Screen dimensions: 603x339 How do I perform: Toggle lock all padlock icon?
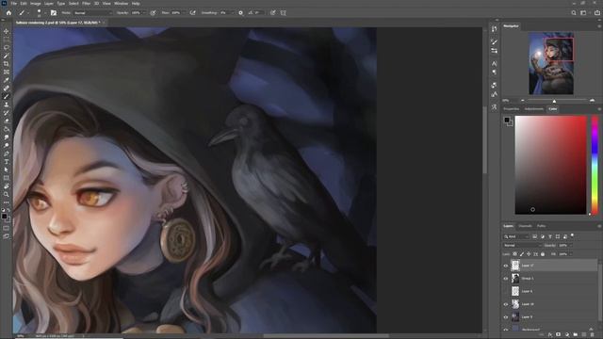543,254
